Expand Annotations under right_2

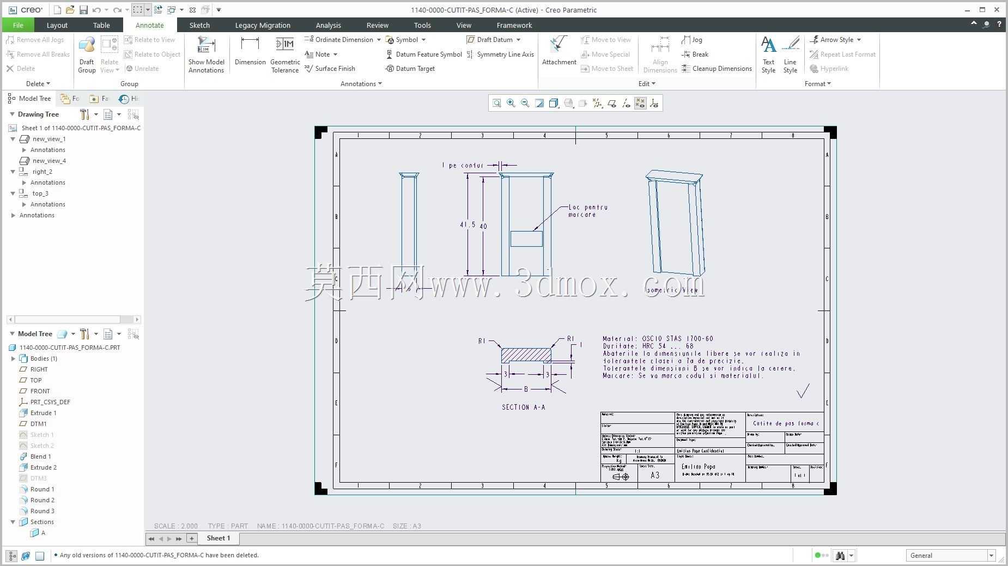[24, 182]
